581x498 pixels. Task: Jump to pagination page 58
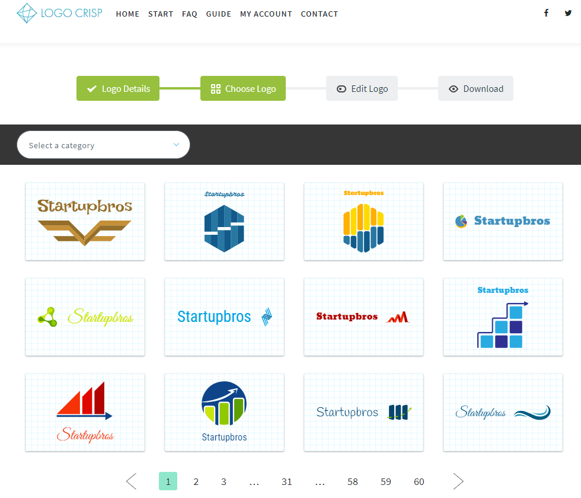click(x=352, y=481)
